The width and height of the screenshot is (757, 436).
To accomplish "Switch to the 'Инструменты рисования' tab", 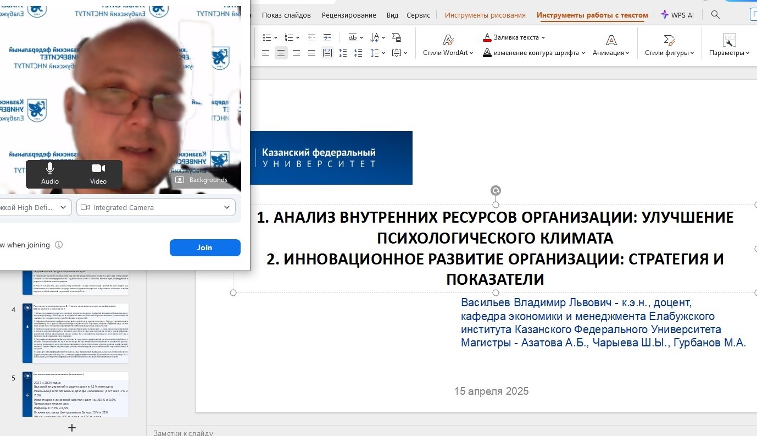I will [485, 15].
